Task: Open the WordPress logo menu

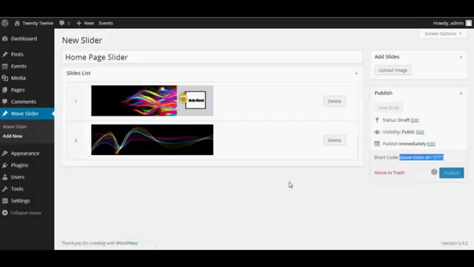Action: pyautogui.click(x=5, y=23)
